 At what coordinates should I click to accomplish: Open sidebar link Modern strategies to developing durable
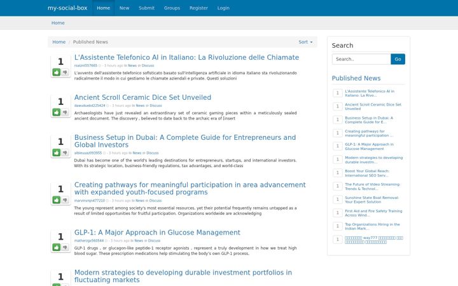pyautogui.click(x=373, y=160)
